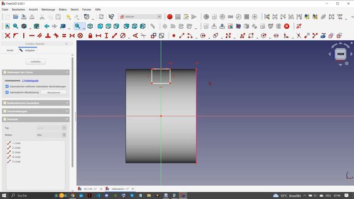Toggle Automatische Aktualisierung checkbox

coord(7,92)
